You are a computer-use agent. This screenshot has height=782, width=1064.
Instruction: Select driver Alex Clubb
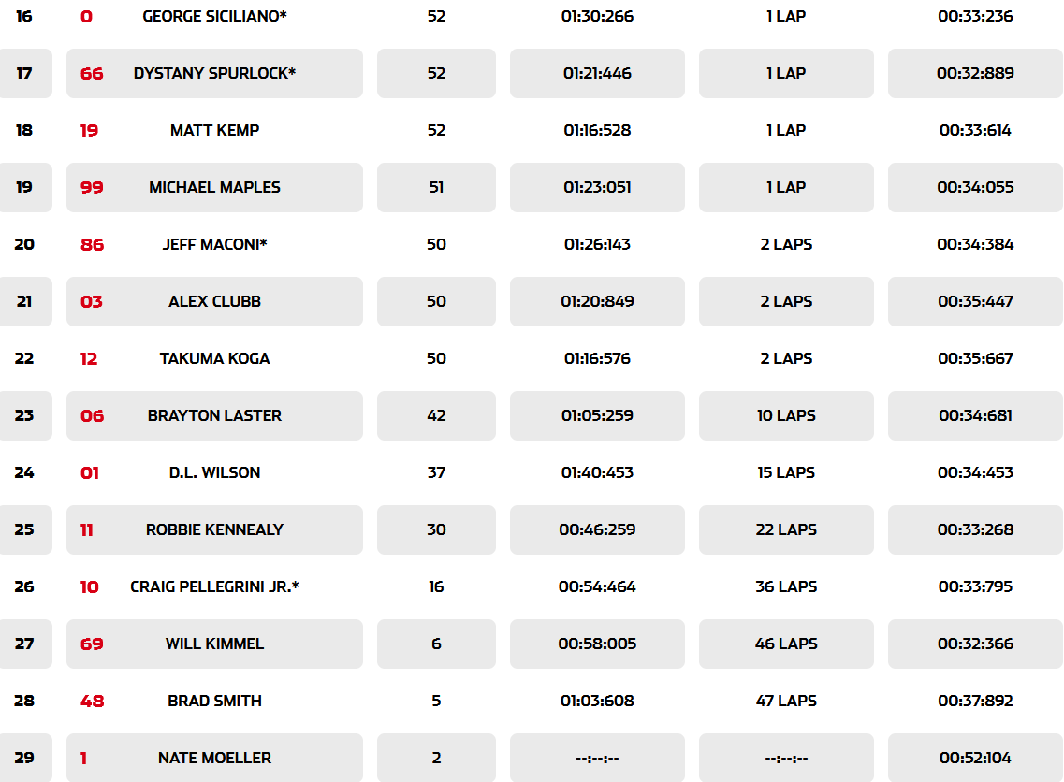tap(214, 301)
